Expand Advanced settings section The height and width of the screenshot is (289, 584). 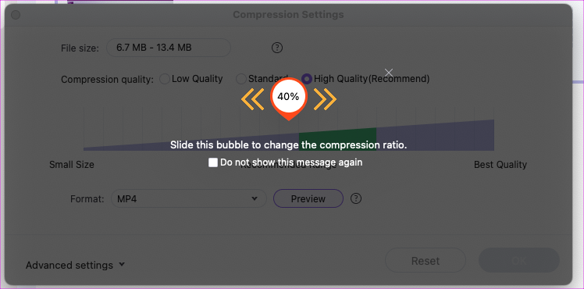pos(75,265)
